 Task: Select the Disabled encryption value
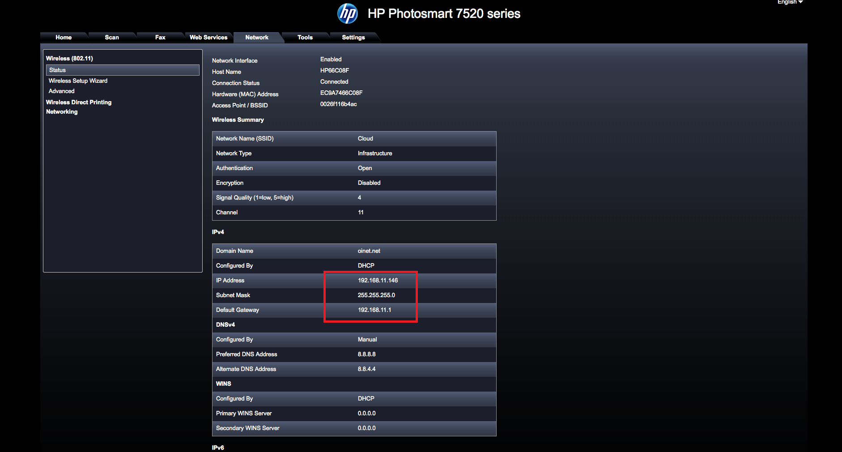click(x=369, y=183)
